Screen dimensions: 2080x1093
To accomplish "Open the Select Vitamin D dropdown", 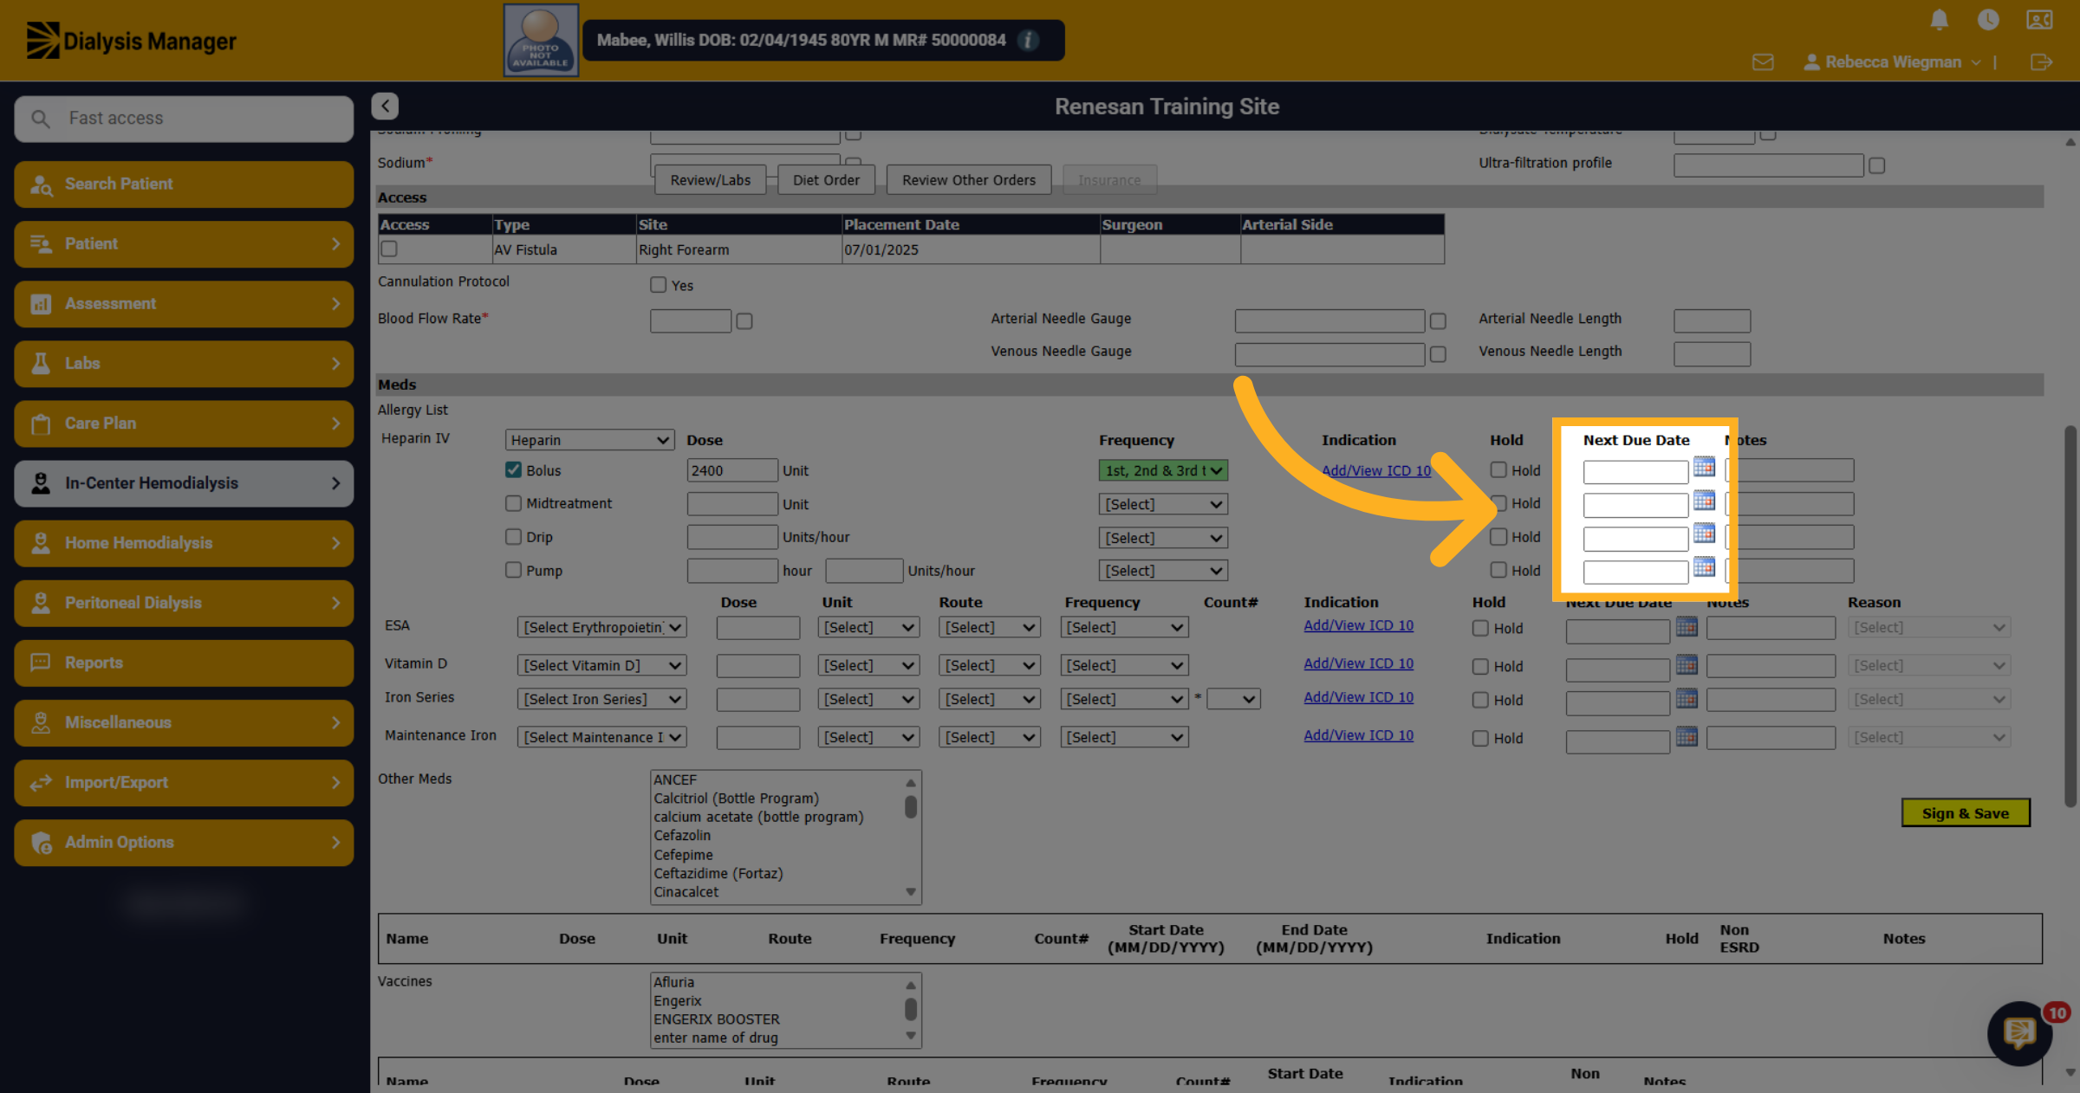I will 601,665.
